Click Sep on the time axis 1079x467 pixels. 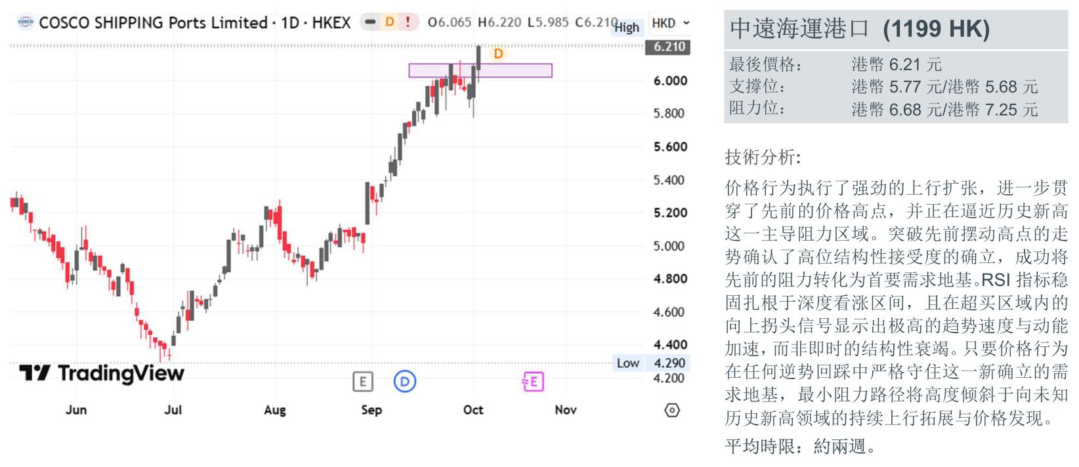pos(371,410)
